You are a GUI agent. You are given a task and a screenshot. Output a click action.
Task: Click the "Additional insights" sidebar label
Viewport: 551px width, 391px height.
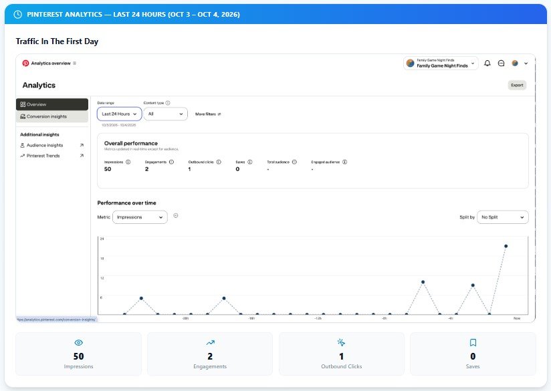point(39,134)
